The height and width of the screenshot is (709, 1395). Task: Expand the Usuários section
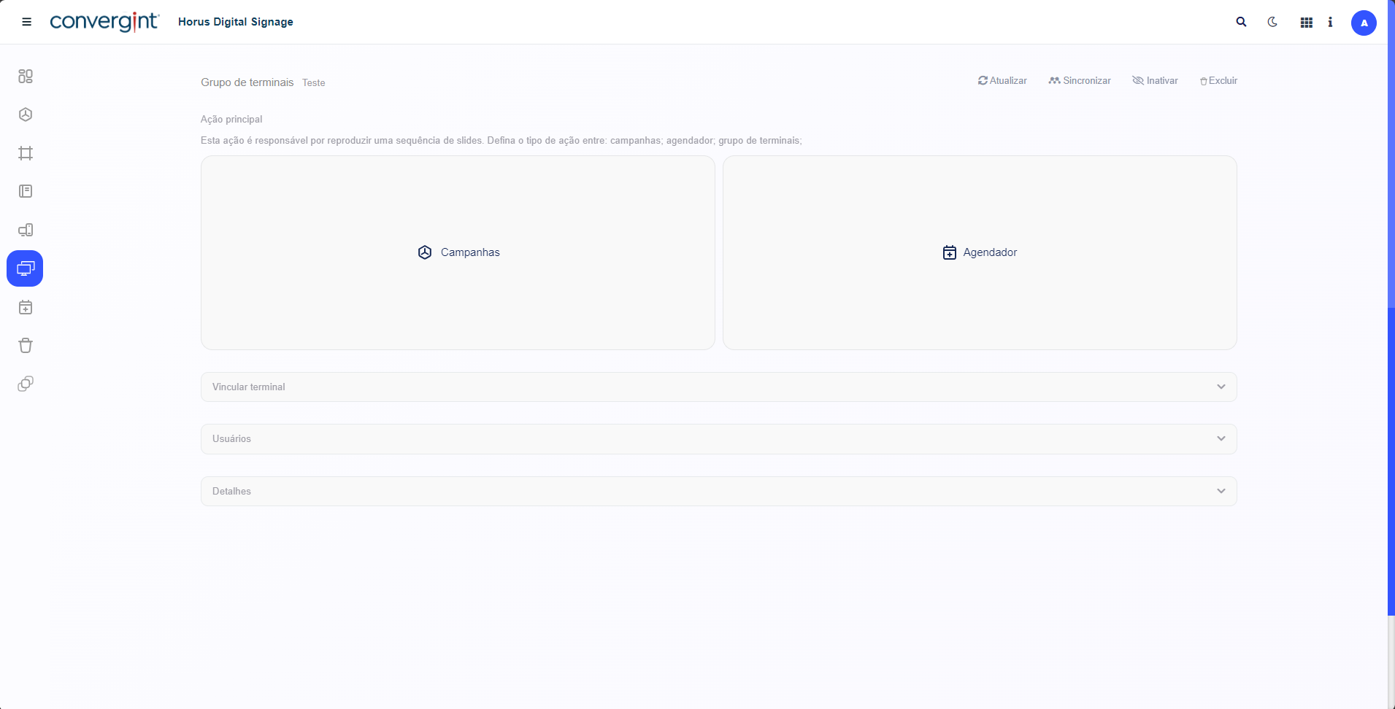click(x=718, y=438)
